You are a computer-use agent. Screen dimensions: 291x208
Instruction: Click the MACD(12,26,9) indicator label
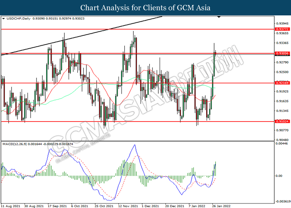point(15,144)
